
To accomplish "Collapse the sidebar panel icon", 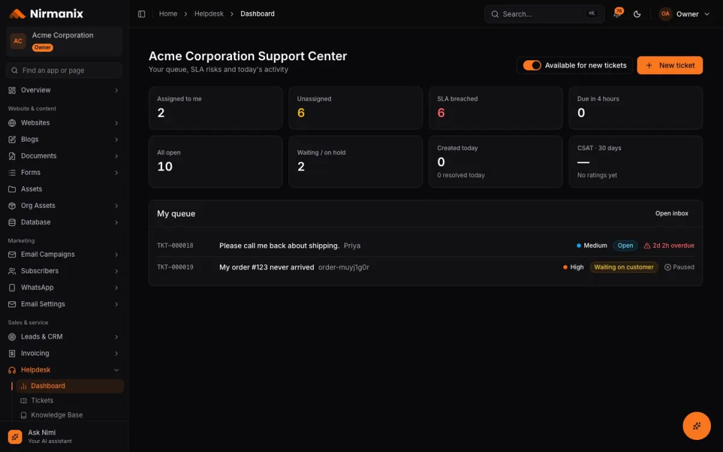I will tap(142, 14).
